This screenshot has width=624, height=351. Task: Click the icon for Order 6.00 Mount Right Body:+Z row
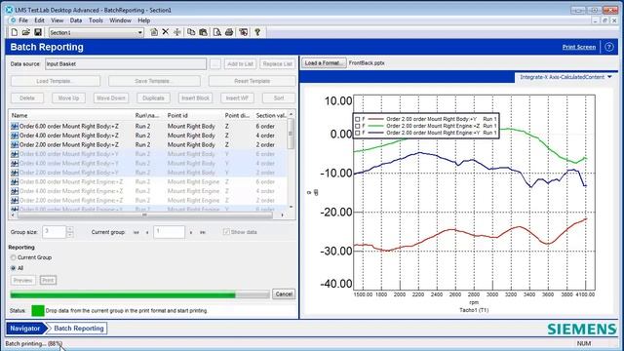[15, 126]
